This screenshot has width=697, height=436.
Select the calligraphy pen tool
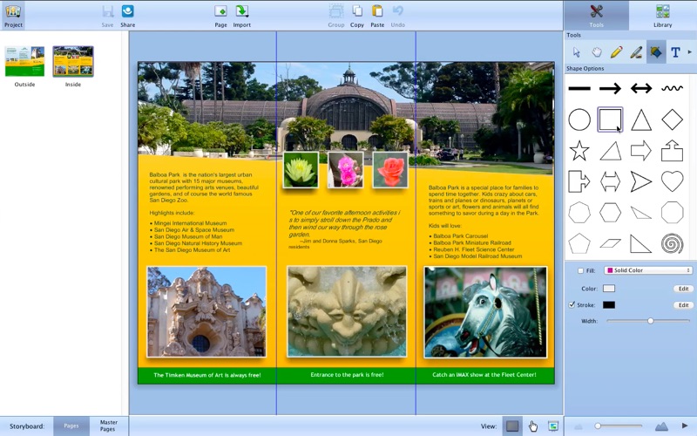636,52
